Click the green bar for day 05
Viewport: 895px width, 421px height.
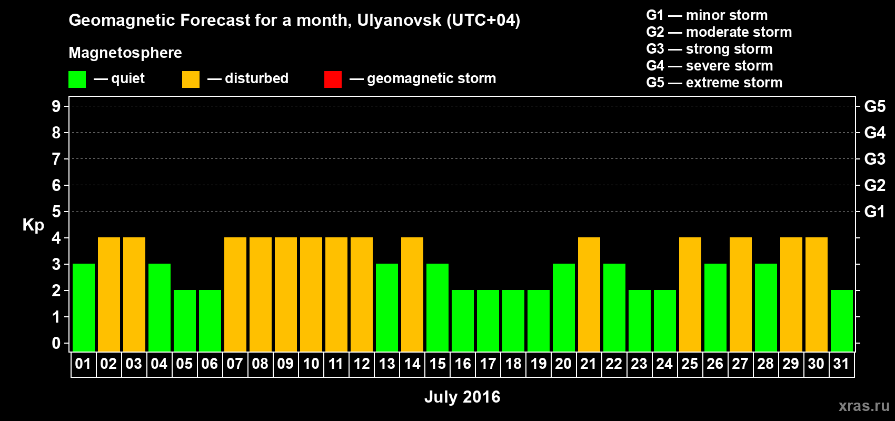[x=185, y=321]
